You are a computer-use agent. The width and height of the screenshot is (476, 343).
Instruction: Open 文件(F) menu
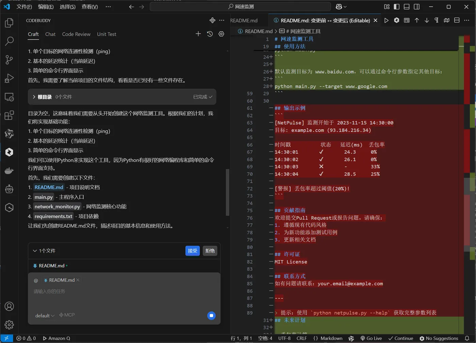point(24,6)
